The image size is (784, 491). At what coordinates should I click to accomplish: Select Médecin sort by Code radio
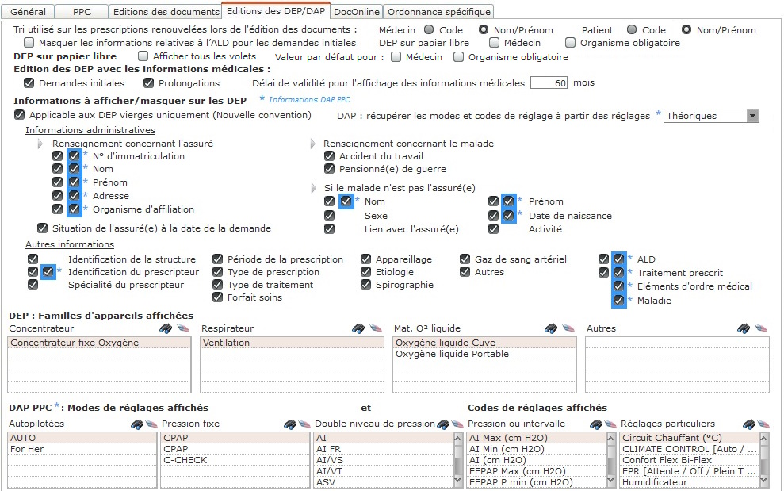pyautogui.click(x=429, y=29)
